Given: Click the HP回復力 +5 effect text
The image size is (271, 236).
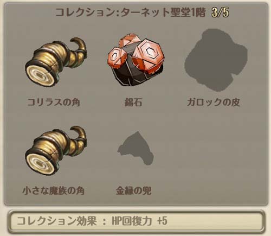Looking at the screenshot, I should (139, 221).
